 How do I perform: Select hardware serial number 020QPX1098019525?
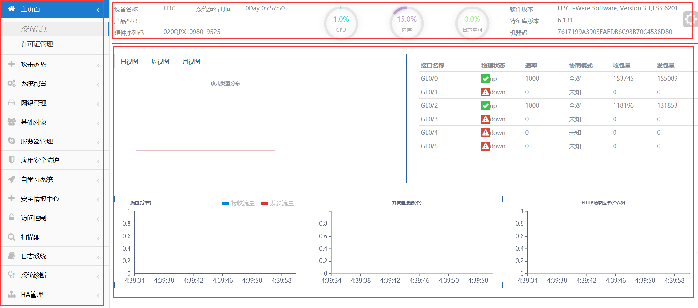click(x=192, y=32)
